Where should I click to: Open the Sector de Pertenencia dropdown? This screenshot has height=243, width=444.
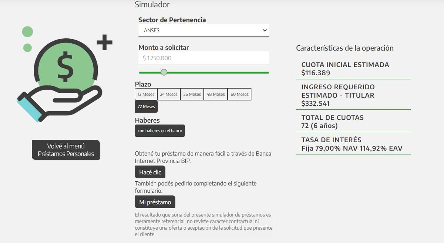coord(203,30)
